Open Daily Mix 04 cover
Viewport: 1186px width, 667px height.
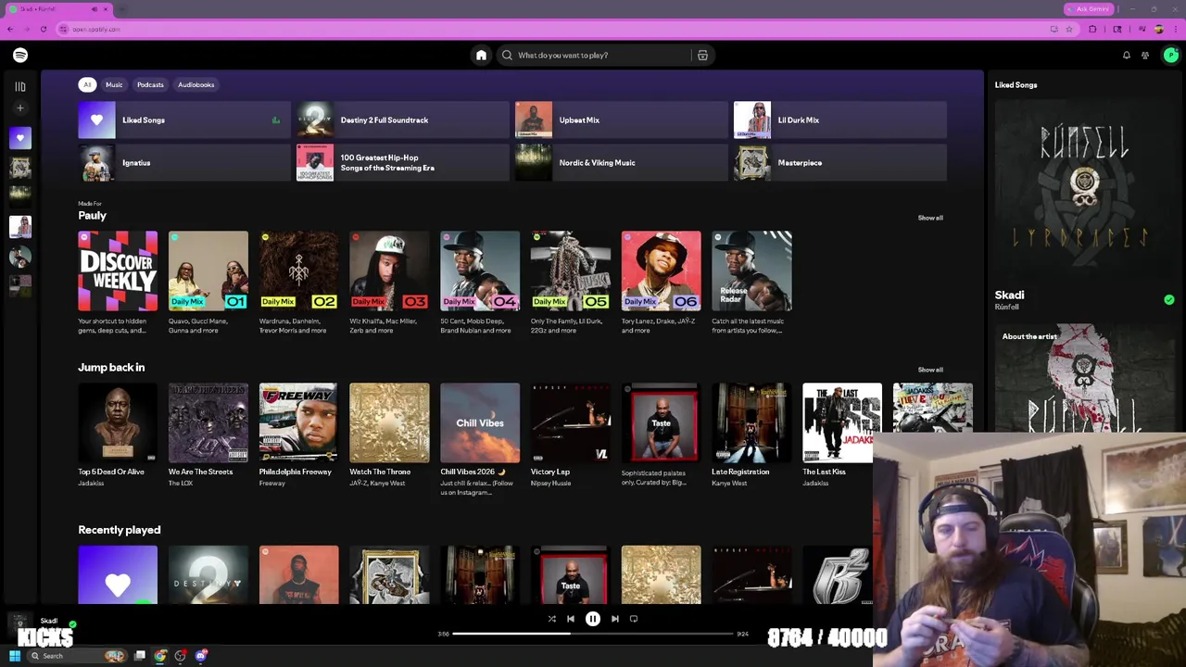tap(480, 271)
